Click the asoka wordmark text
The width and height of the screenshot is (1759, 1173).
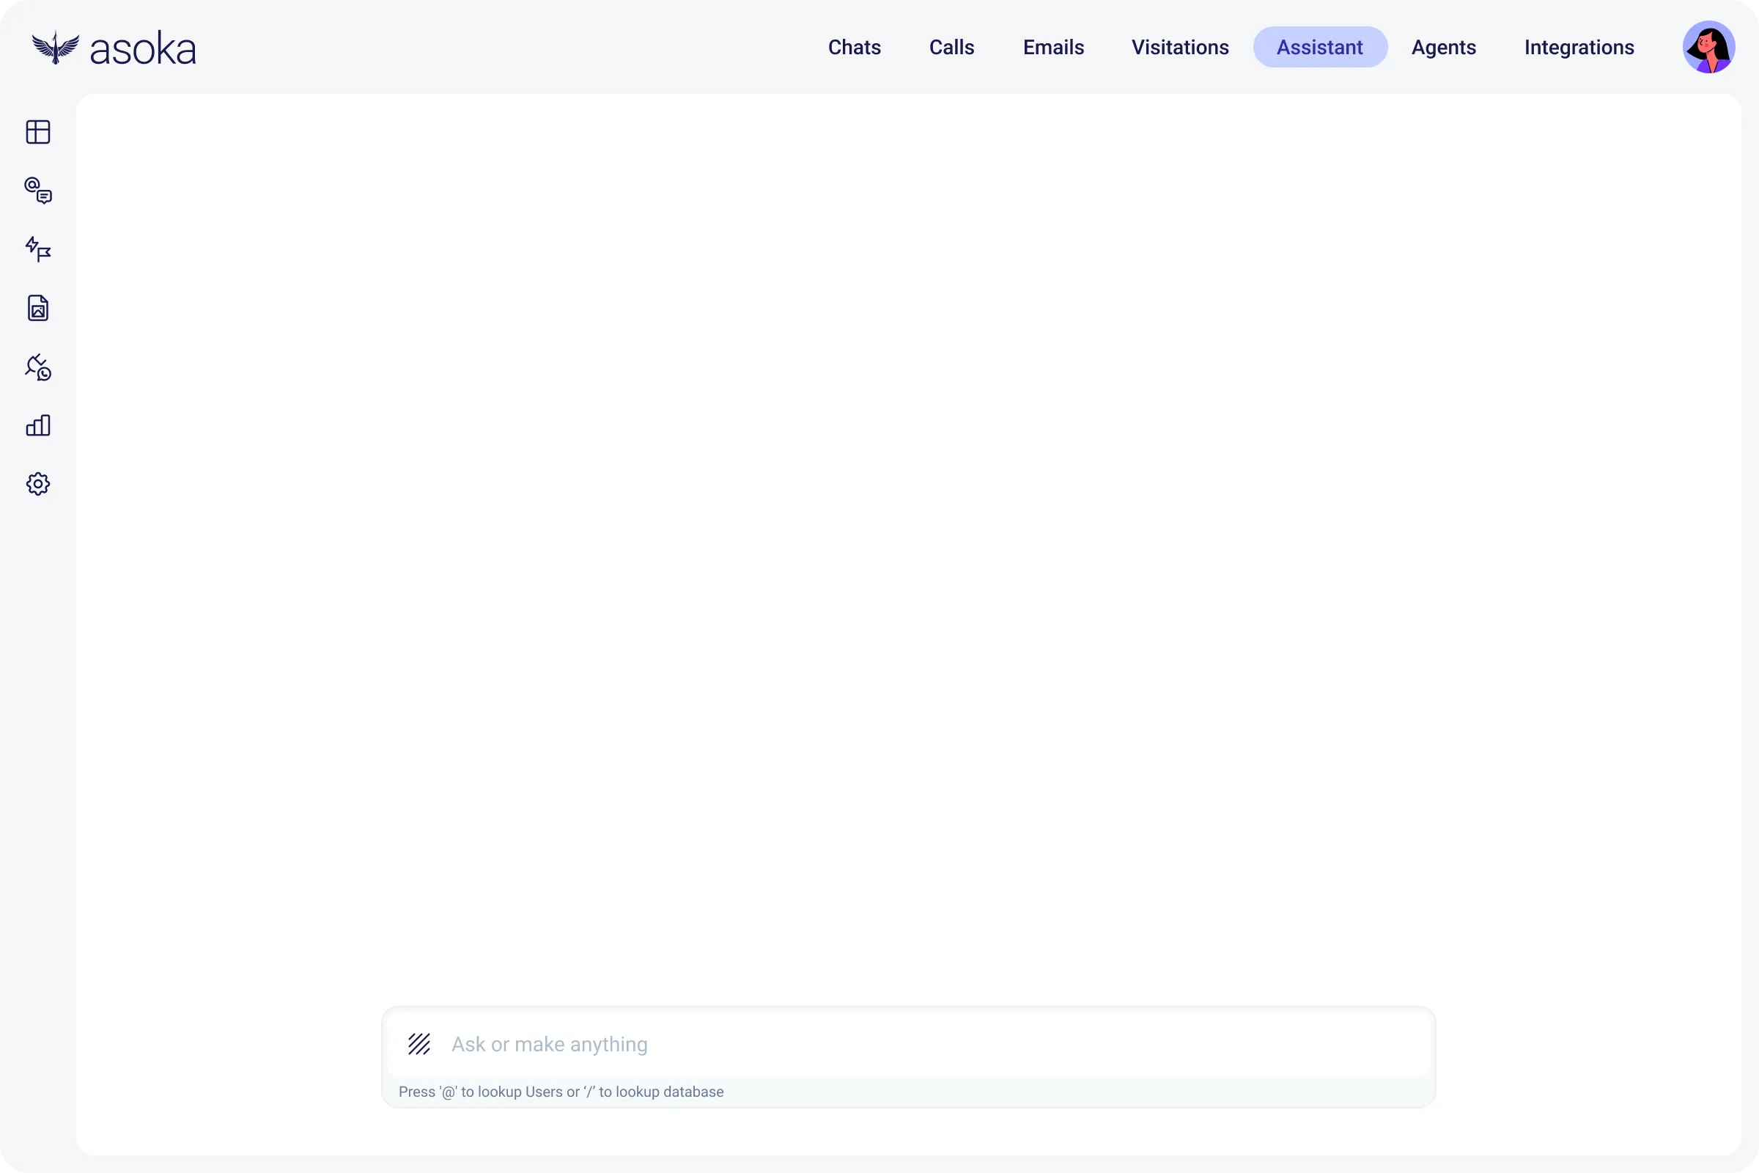pyautogui.click(x=143, y=49)
